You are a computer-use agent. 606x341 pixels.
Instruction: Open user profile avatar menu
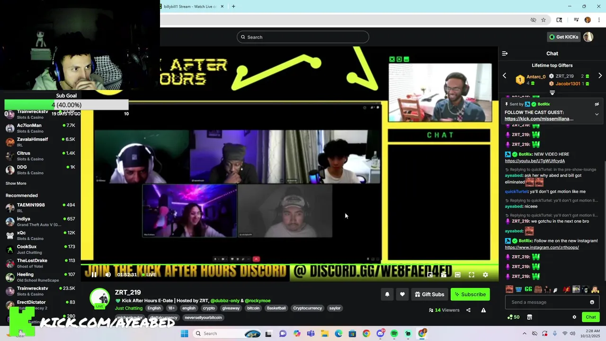tap(588, 37)
